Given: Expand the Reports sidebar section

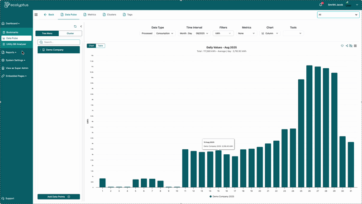Looking at the screenshot, I should pos(9,52).
